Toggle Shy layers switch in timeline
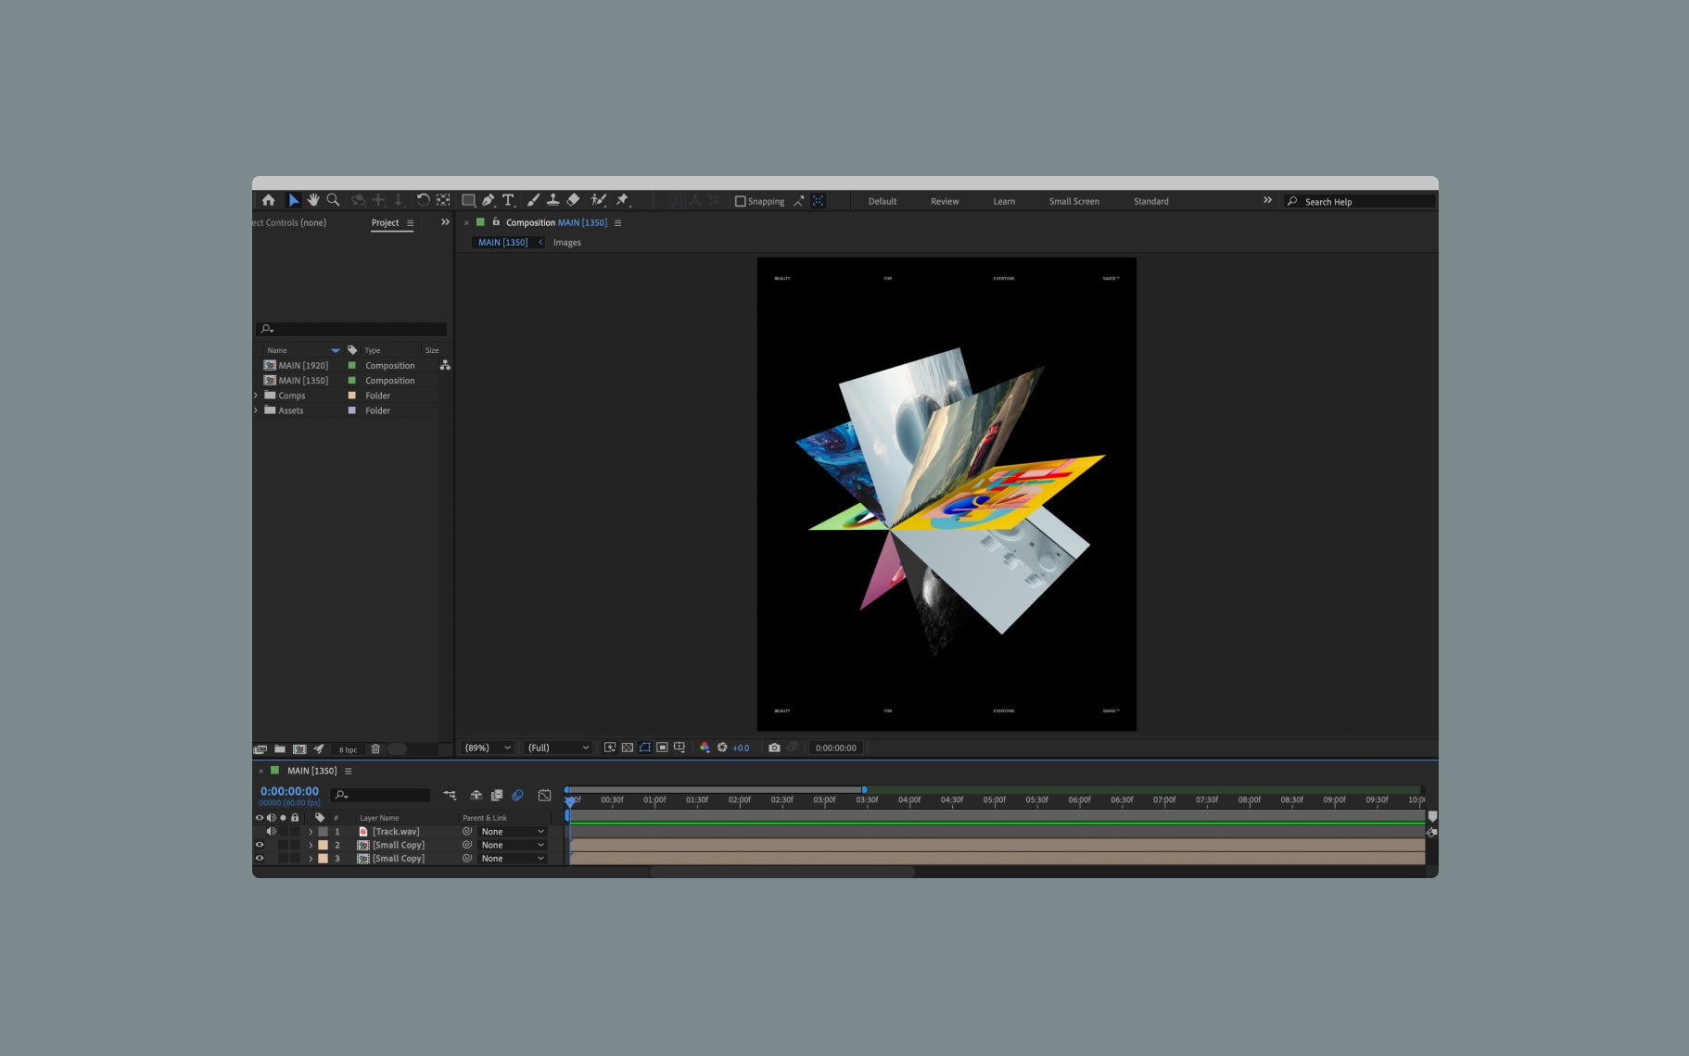Screen dimensions: 1689x1056 [476, 795]
